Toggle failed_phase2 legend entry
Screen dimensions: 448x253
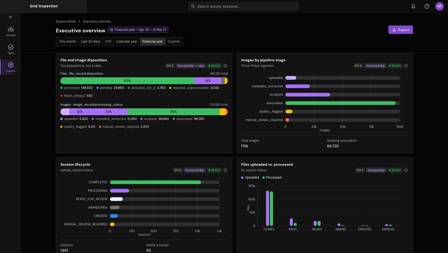pyautogui.click(x=76, y=96)
